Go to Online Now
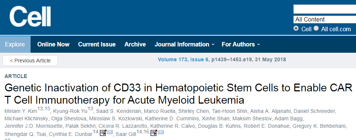356x140 pixels. [x=53, y=44]
